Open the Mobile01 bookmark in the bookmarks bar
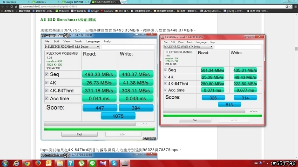Viewport: 298px width, 167px height. 62,11
